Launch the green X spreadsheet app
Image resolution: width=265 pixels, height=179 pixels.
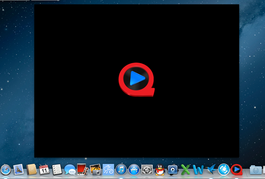click(x=185, y=170)
